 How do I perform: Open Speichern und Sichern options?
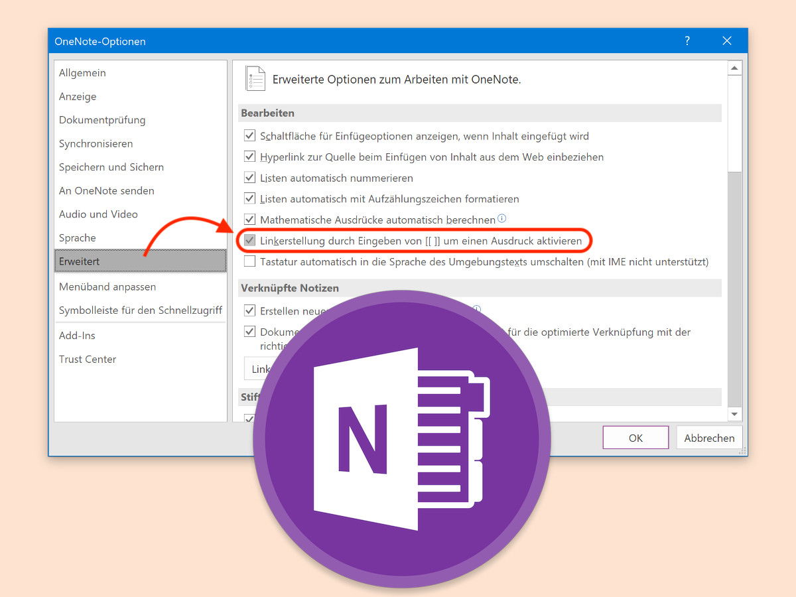141,167
